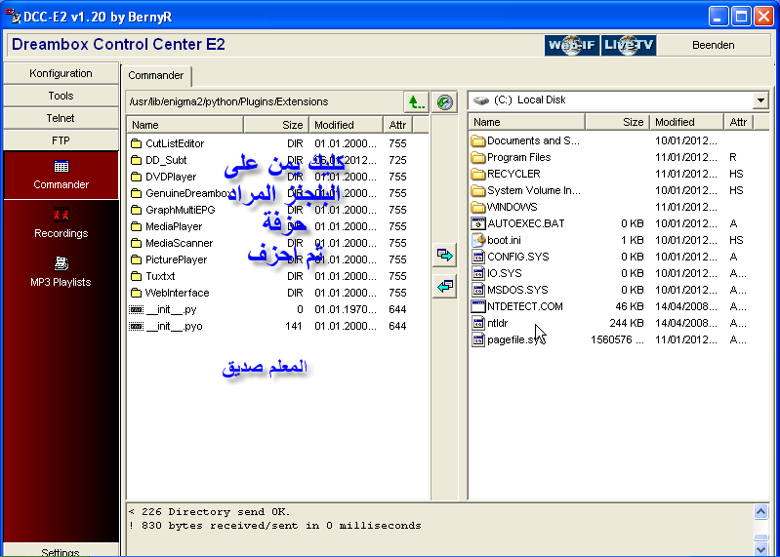Launch the LiveTV button
The height and width of the screenshot is (557, 780).
pos(629,45)
